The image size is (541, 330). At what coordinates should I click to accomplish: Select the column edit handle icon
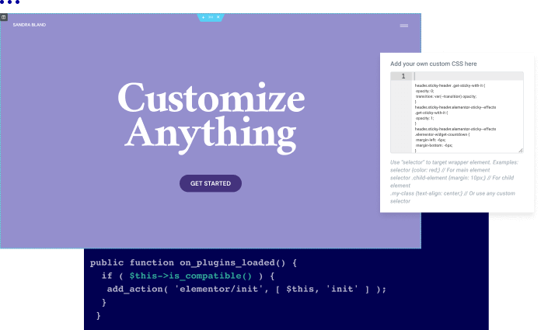point(4,16)
